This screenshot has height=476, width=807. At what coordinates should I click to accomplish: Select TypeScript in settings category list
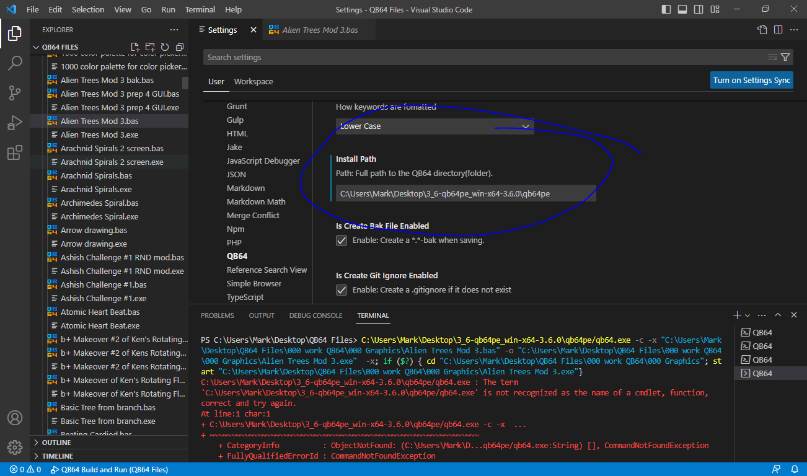click(245, 297)
